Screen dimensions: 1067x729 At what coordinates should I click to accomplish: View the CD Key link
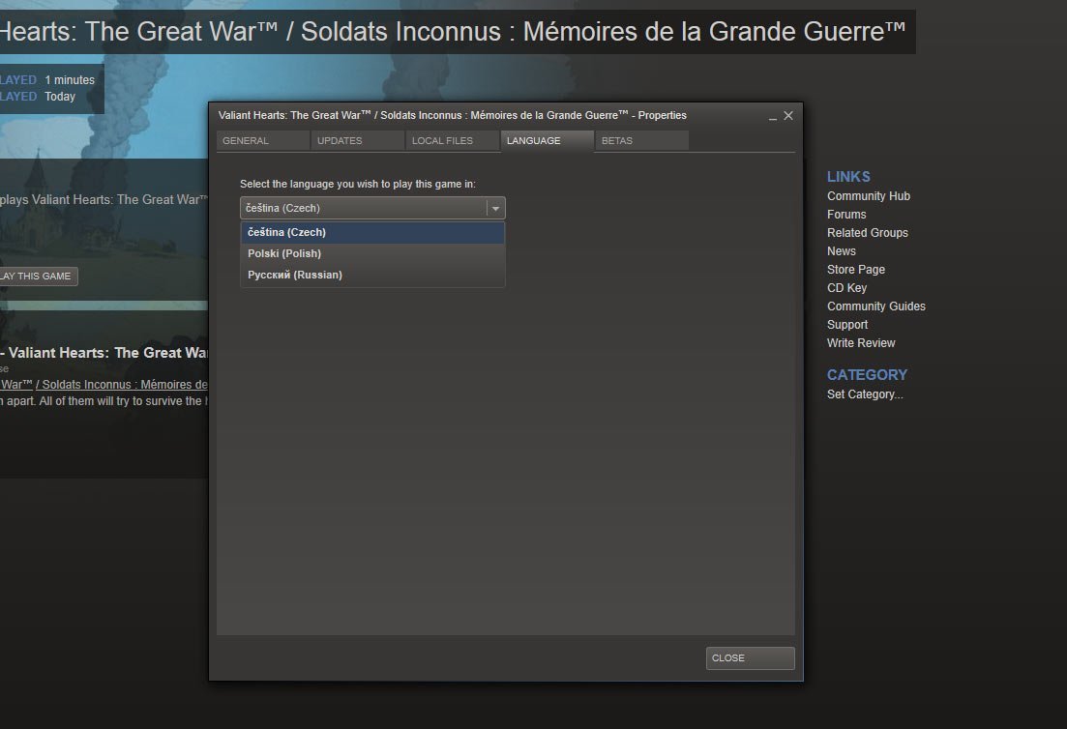(846, 288)
